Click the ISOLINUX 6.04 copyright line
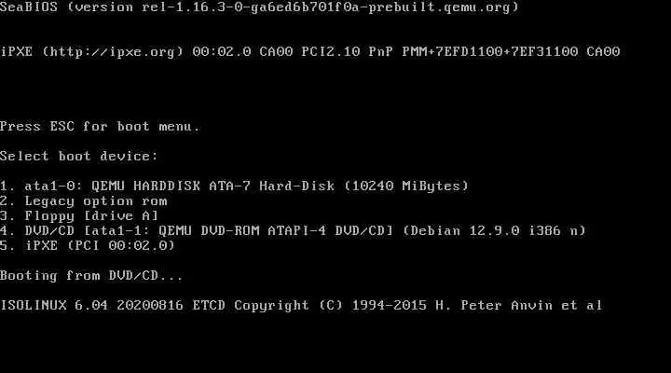Image resolution: width=671 pixels, height=373 pixels. 301,305
